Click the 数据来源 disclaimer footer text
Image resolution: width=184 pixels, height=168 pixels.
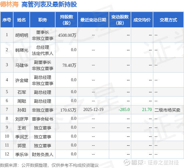click(x=49, y=165)
